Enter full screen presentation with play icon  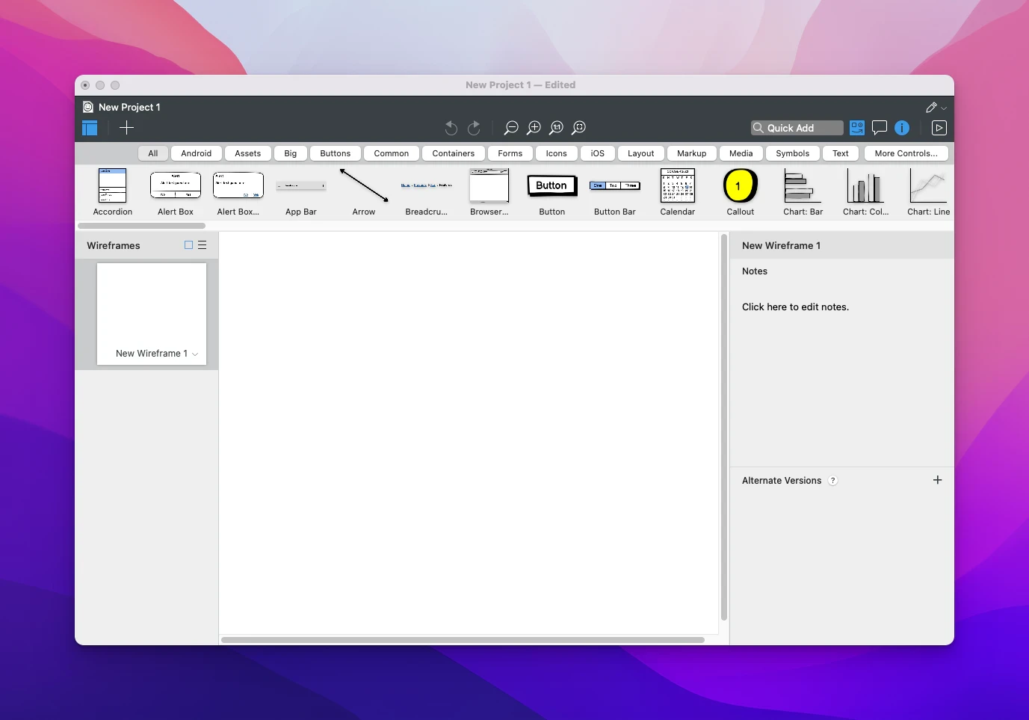939,128
